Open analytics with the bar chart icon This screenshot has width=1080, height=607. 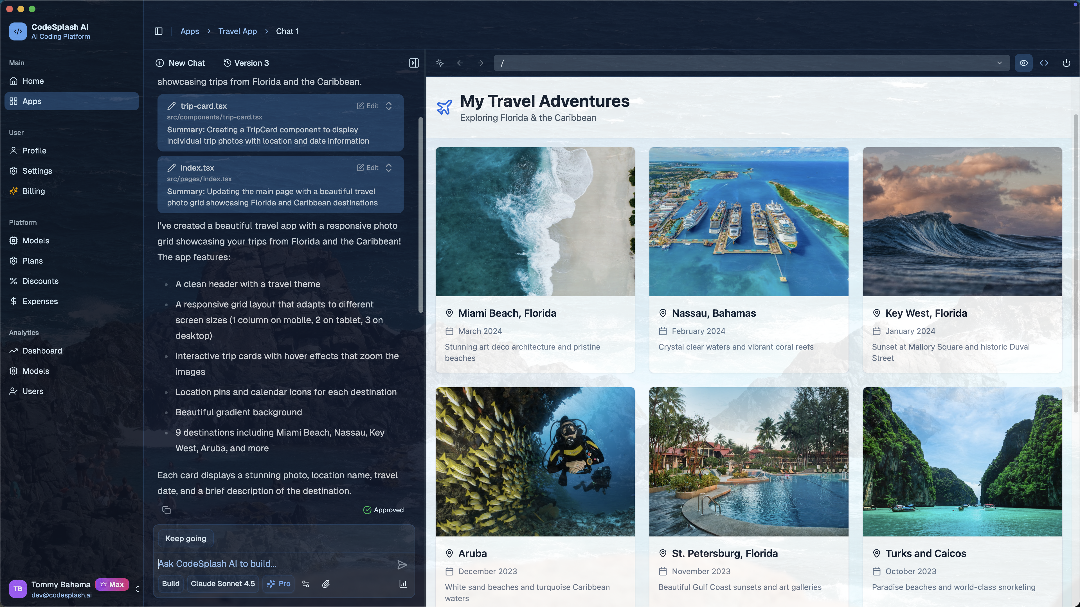[402, 584]
